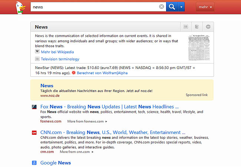Click the list icon in News box header
Screen dimensions: 241x167
coord(186,27)
